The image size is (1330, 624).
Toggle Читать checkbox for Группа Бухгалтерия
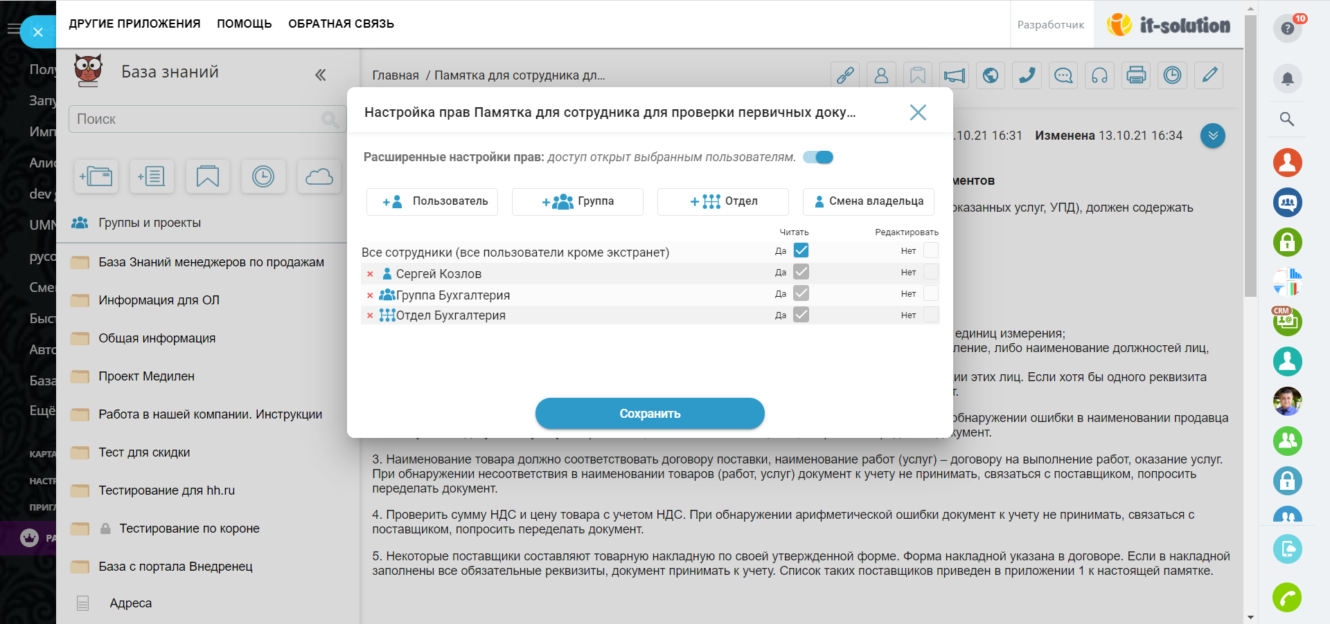pyautogui.click(x=801, y=293)
